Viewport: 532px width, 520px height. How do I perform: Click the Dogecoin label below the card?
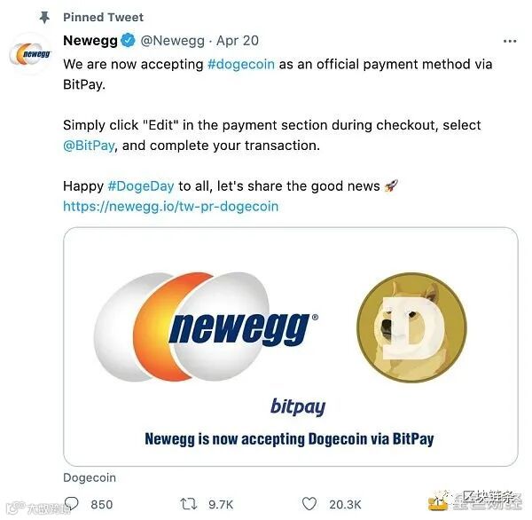pos(90,478)
